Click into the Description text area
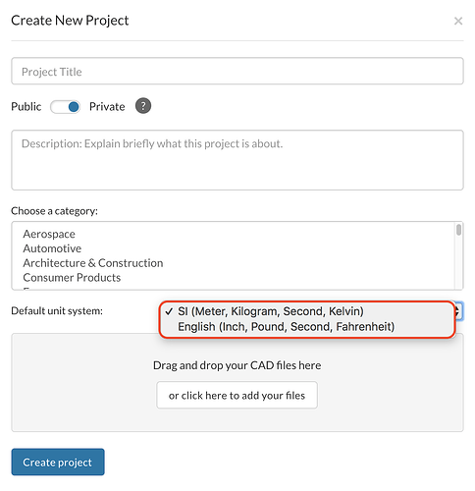 237,160
